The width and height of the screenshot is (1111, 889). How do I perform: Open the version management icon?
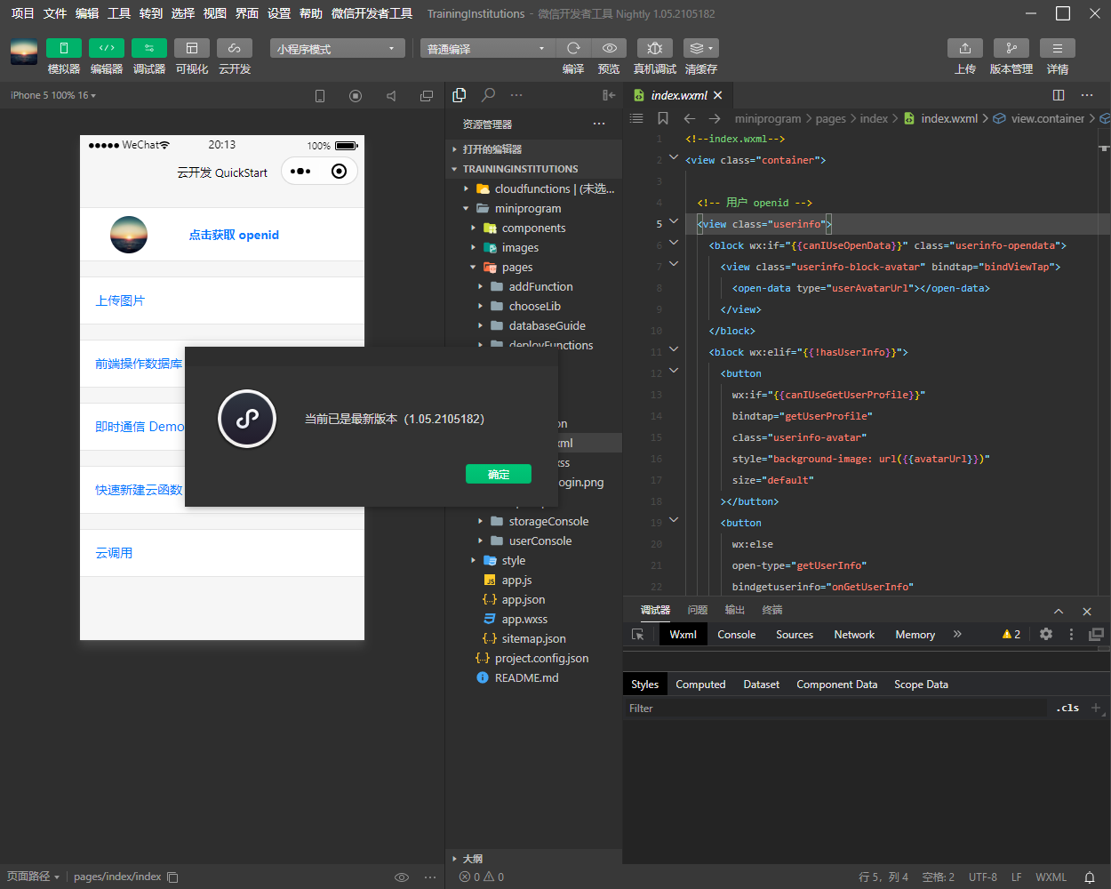pos(1011,48)
